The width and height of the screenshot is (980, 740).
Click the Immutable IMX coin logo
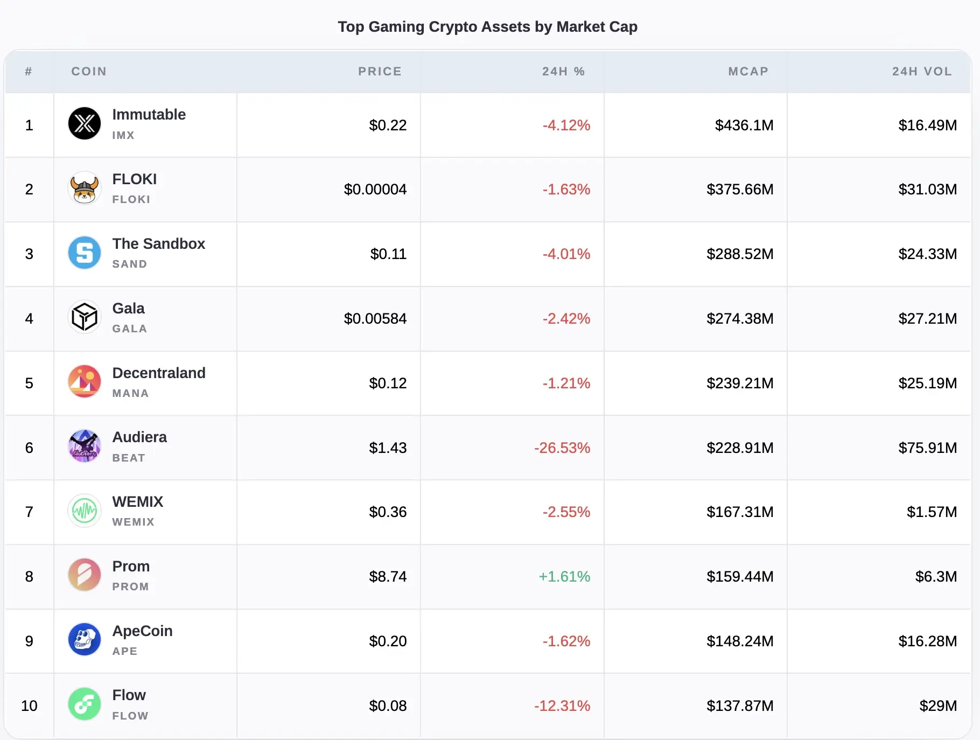[85, 123]
